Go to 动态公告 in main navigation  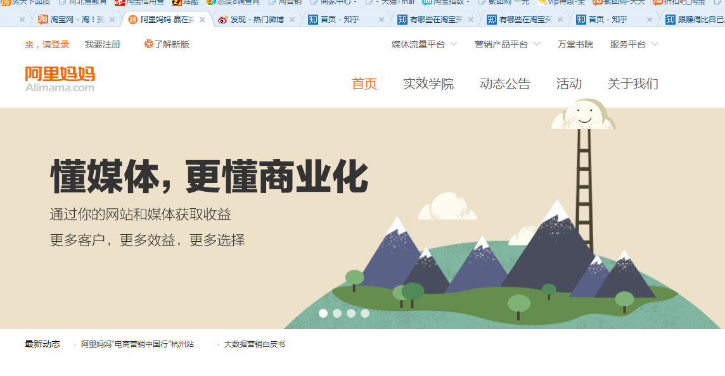[x=505, y=84]
